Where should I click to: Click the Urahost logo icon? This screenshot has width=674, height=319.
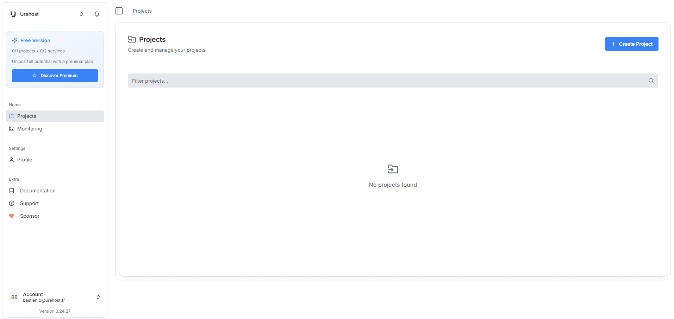tap(13, 14)
